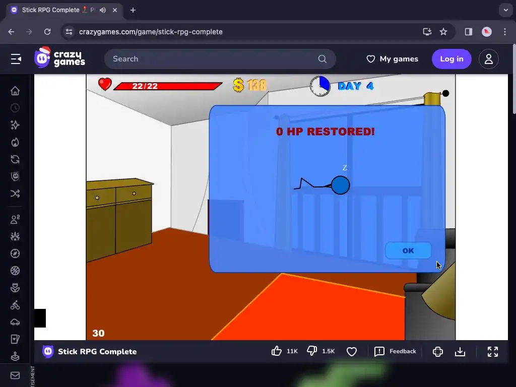The height and width of the screenshot is (387, 516).
Task: Open Action games explosion icon in sidebar
Action: click(x=15, y=236)
